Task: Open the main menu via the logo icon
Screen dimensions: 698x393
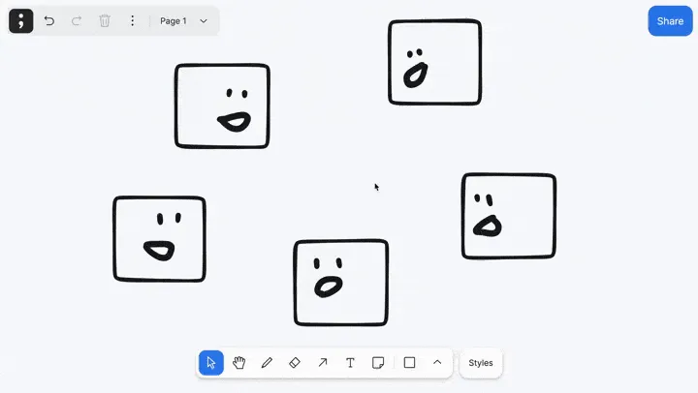Action: [21, 20]
